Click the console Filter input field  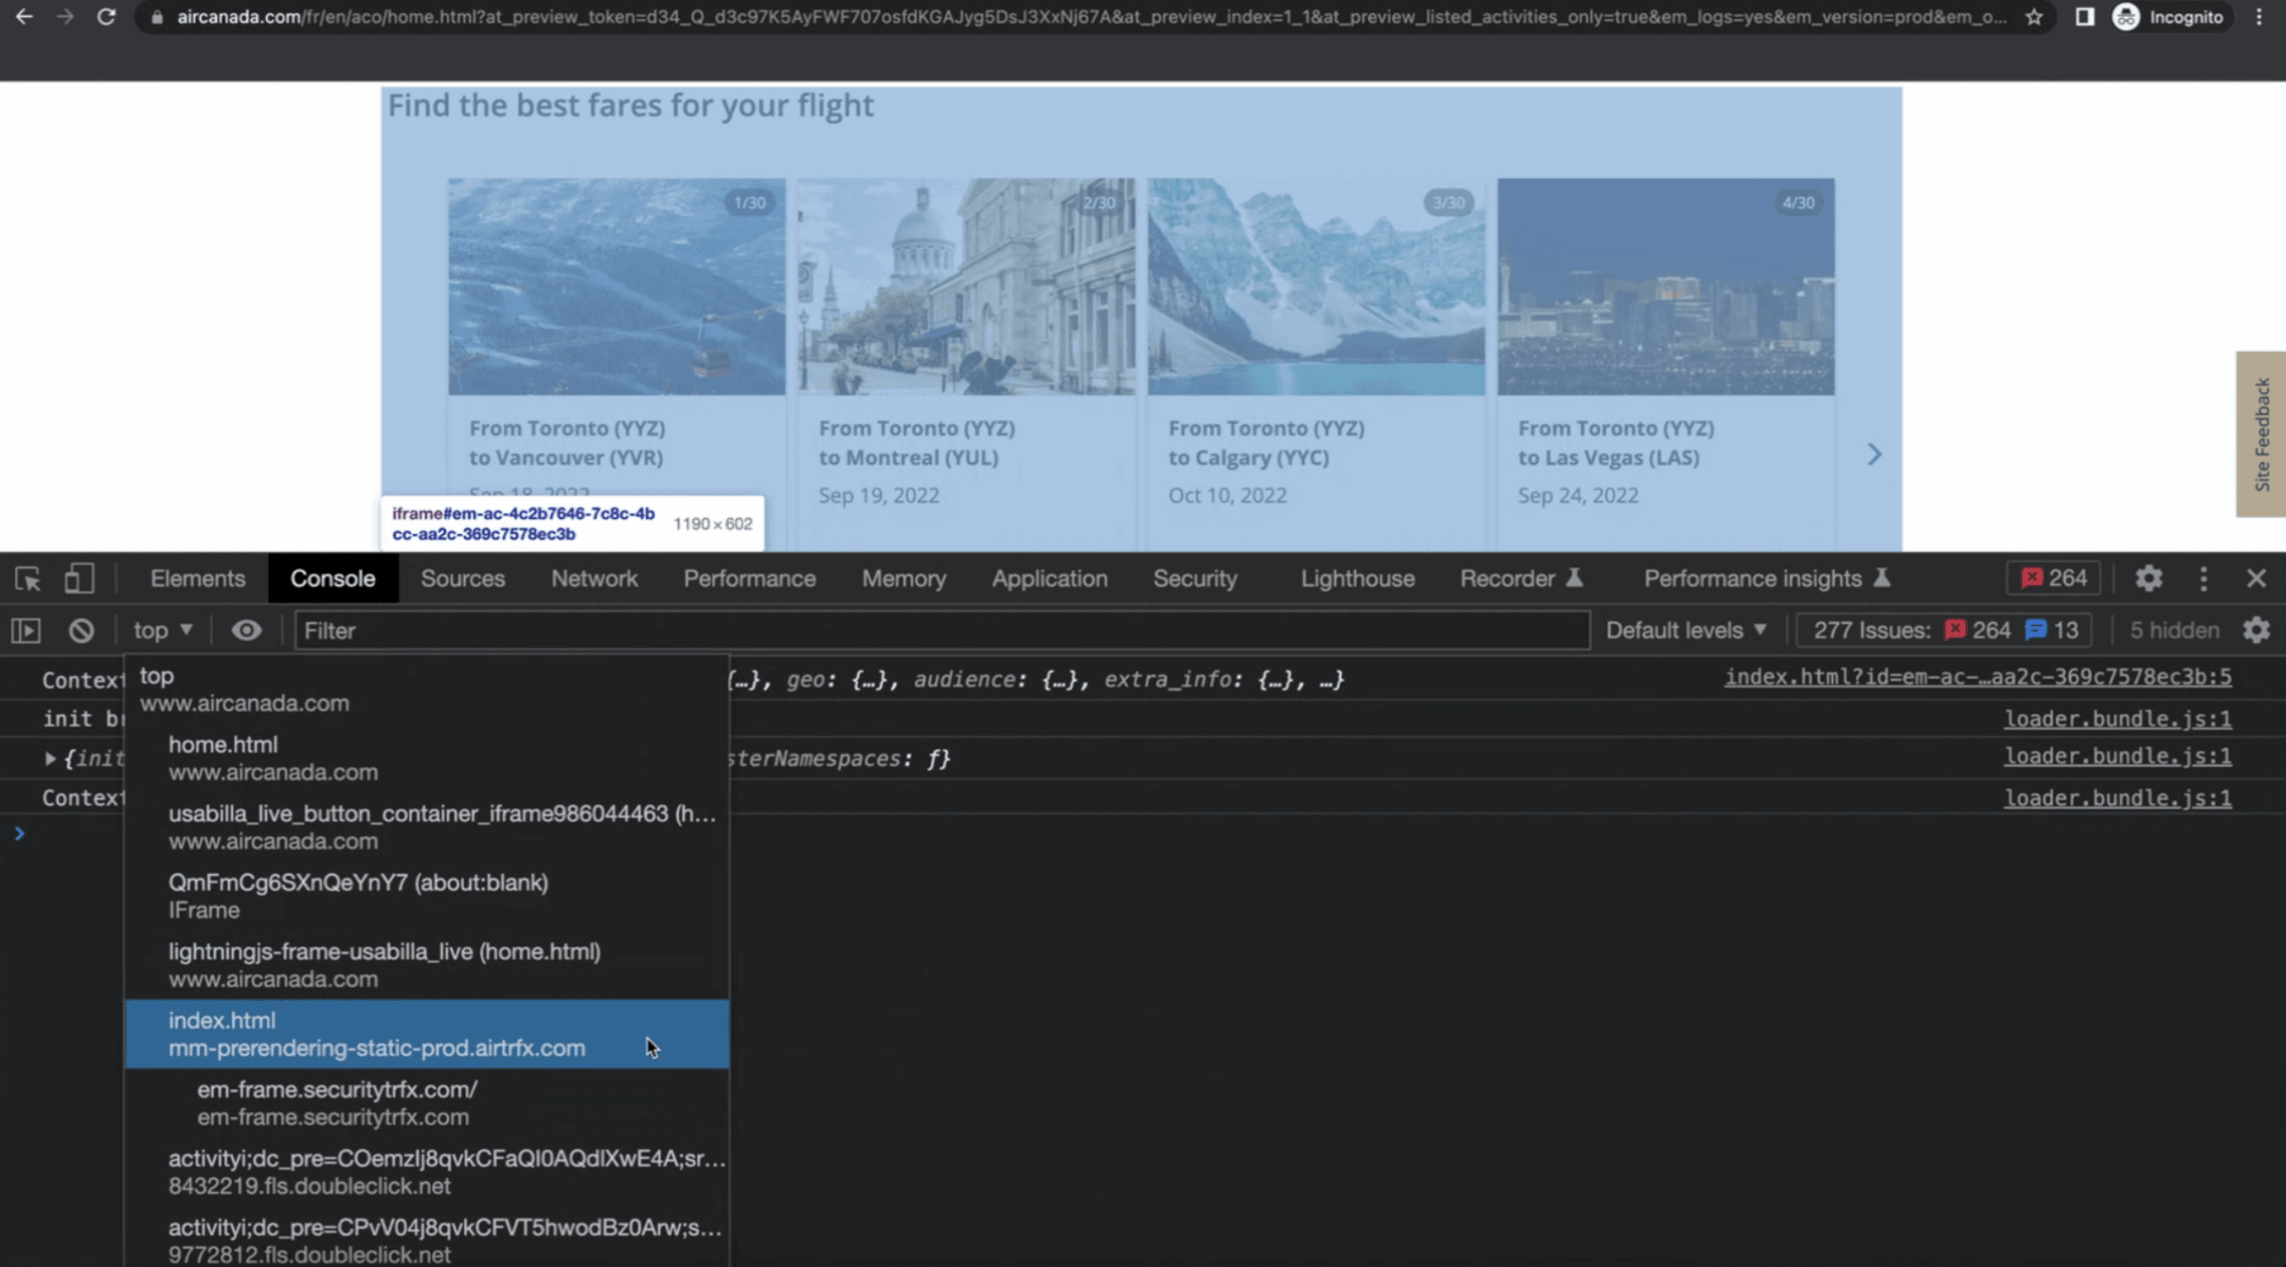942,630
